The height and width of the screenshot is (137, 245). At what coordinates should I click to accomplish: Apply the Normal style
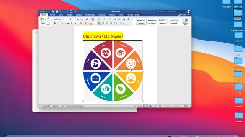pyautogui.click(x=141, y=21)
